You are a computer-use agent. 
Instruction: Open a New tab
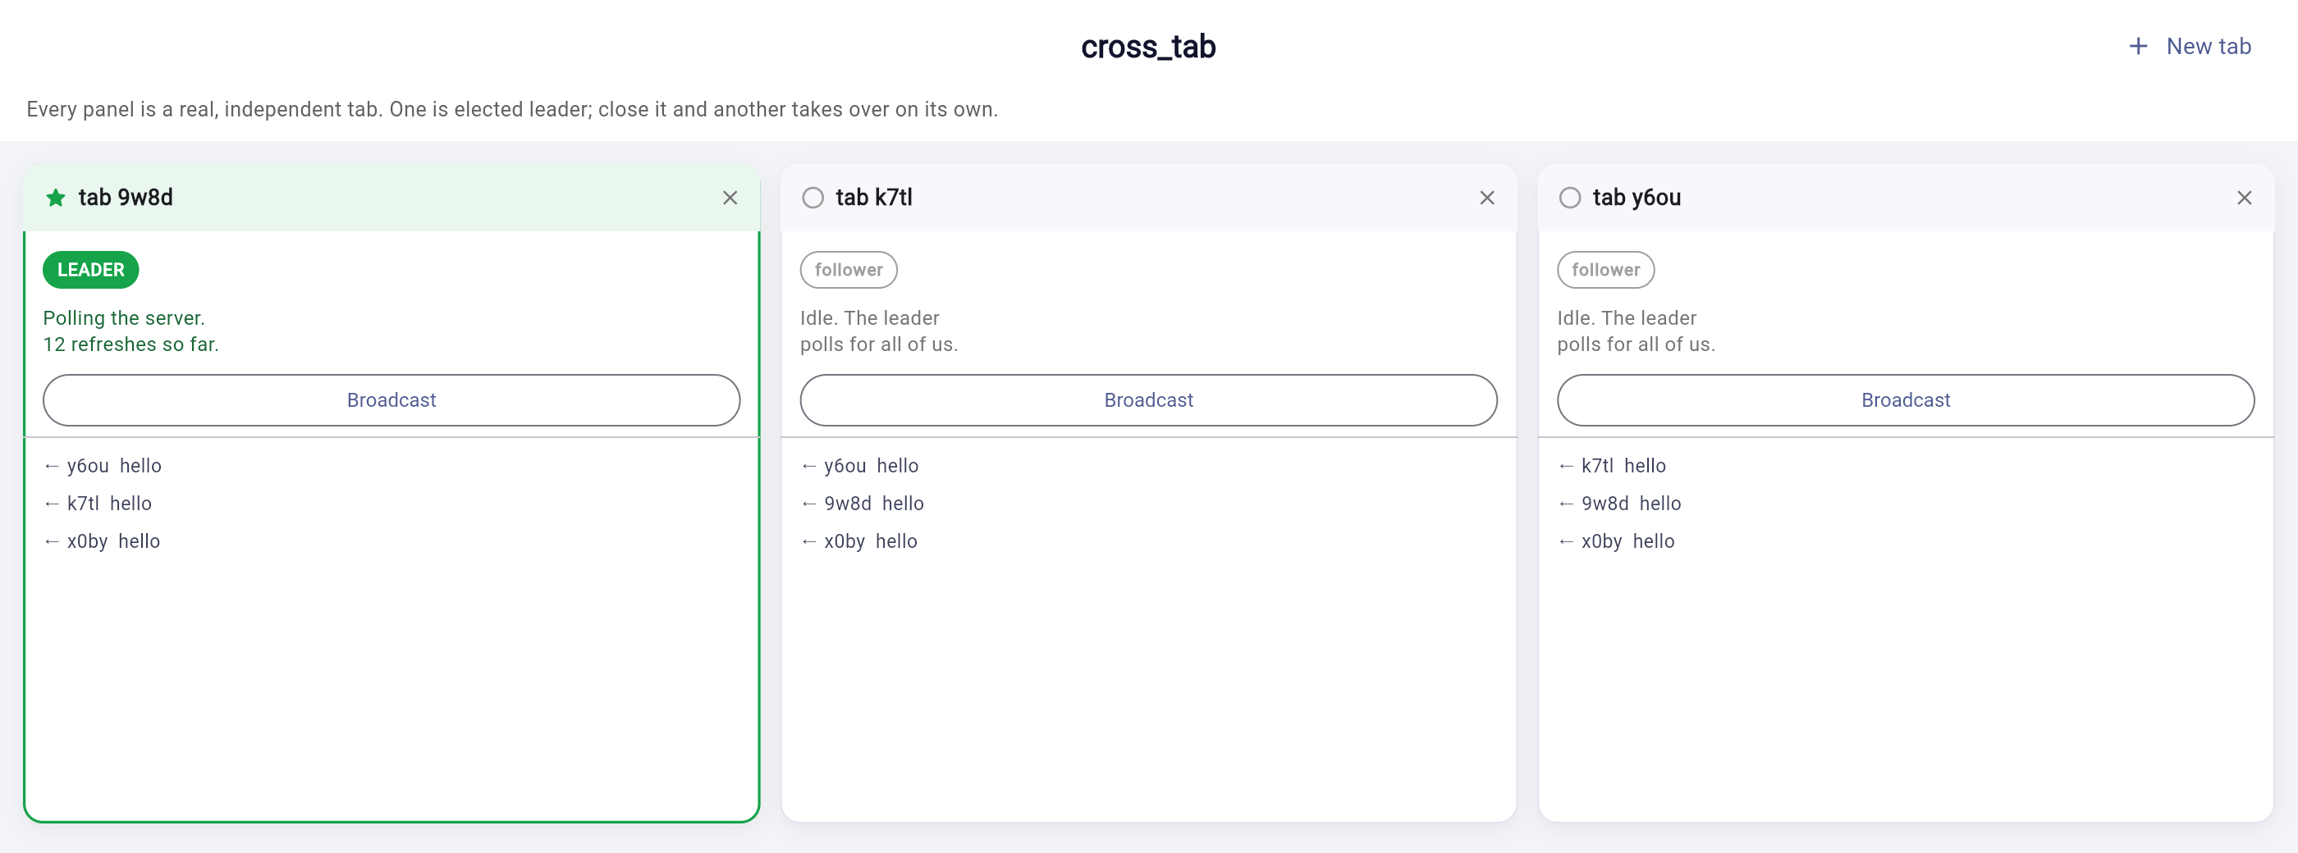(x=2190, y=47)
